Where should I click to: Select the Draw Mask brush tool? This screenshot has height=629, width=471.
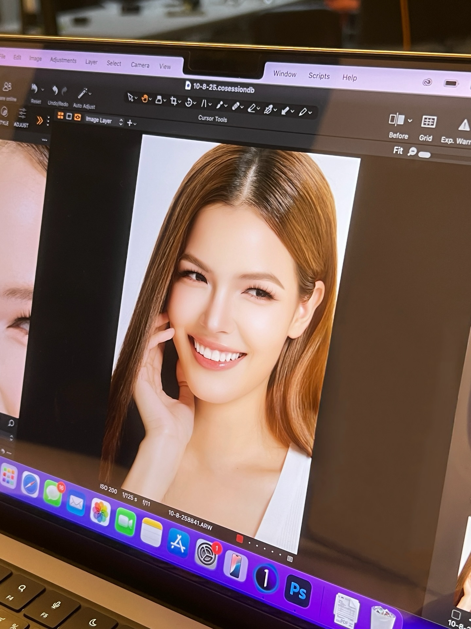tap(219, 105)
